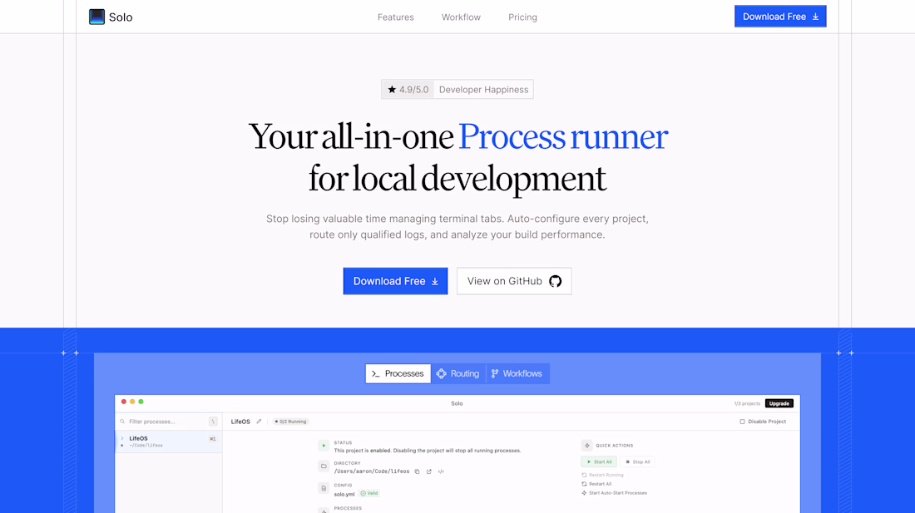This screenshot has width=915, height=513.
Task: Click the 1/3 projects counter
Action: (747, 403)
